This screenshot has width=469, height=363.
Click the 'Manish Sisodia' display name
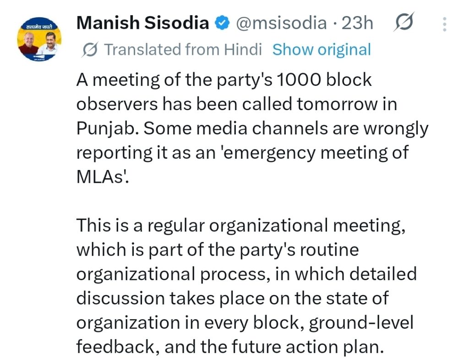142,23
